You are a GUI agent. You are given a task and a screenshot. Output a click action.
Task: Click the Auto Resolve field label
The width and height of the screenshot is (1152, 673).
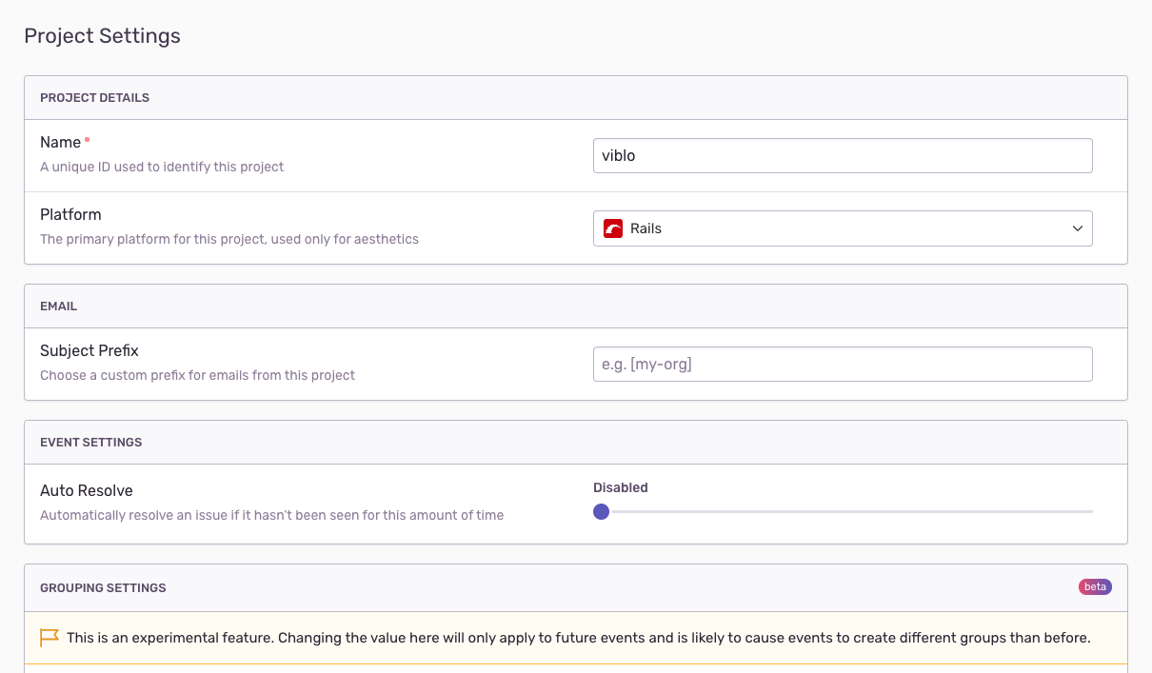click(x=87, y=491)
